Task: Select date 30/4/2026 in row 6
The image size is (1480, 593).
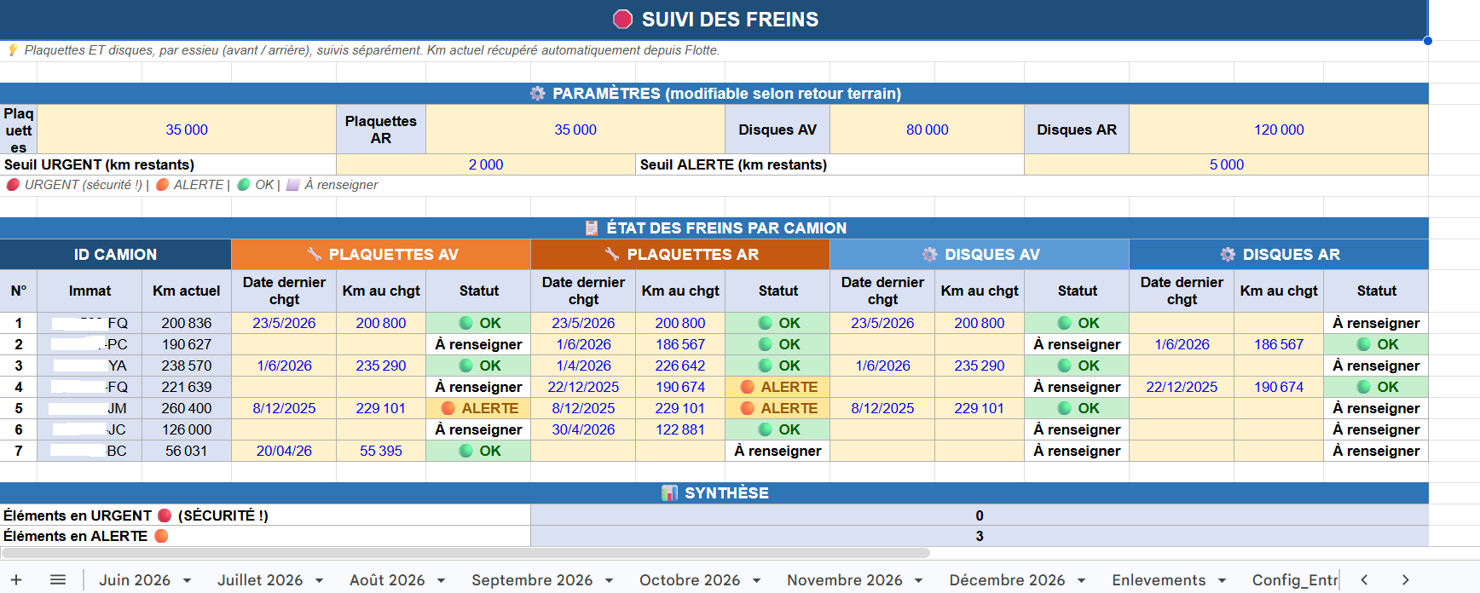Action: (583, 429)
